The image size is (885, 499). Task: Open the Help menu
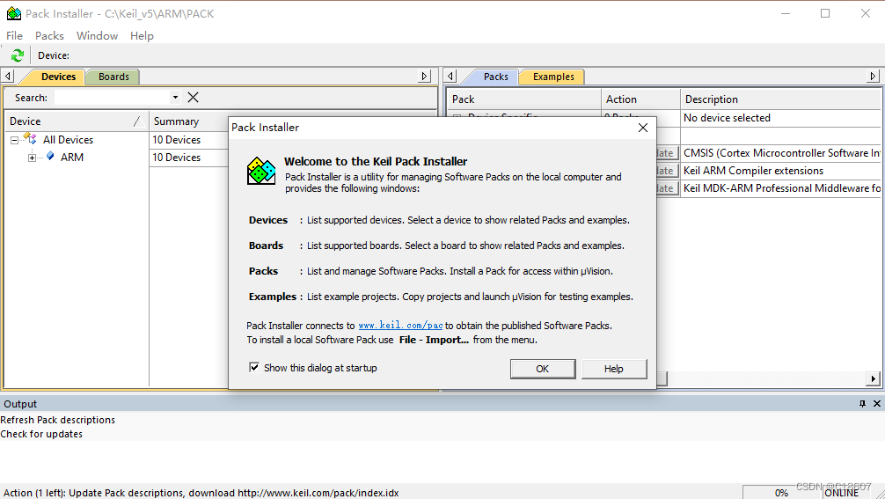click(x=142, y=35)
